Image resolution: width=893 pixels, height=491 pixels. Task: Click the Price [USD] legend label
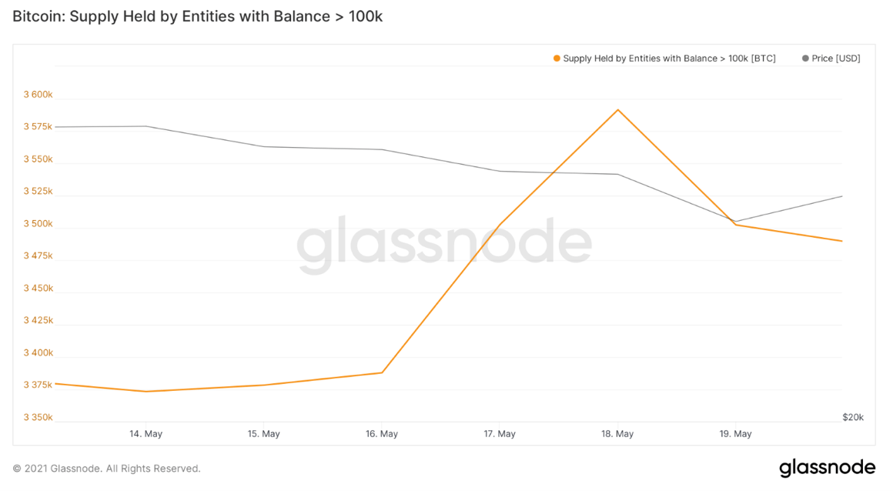[x=835, y=58]
